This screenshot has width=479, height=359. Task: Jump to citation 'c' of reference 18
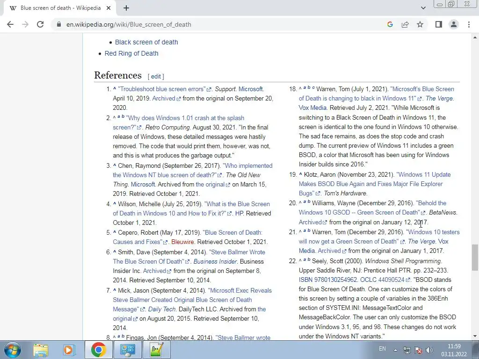[x=313, y=87]
